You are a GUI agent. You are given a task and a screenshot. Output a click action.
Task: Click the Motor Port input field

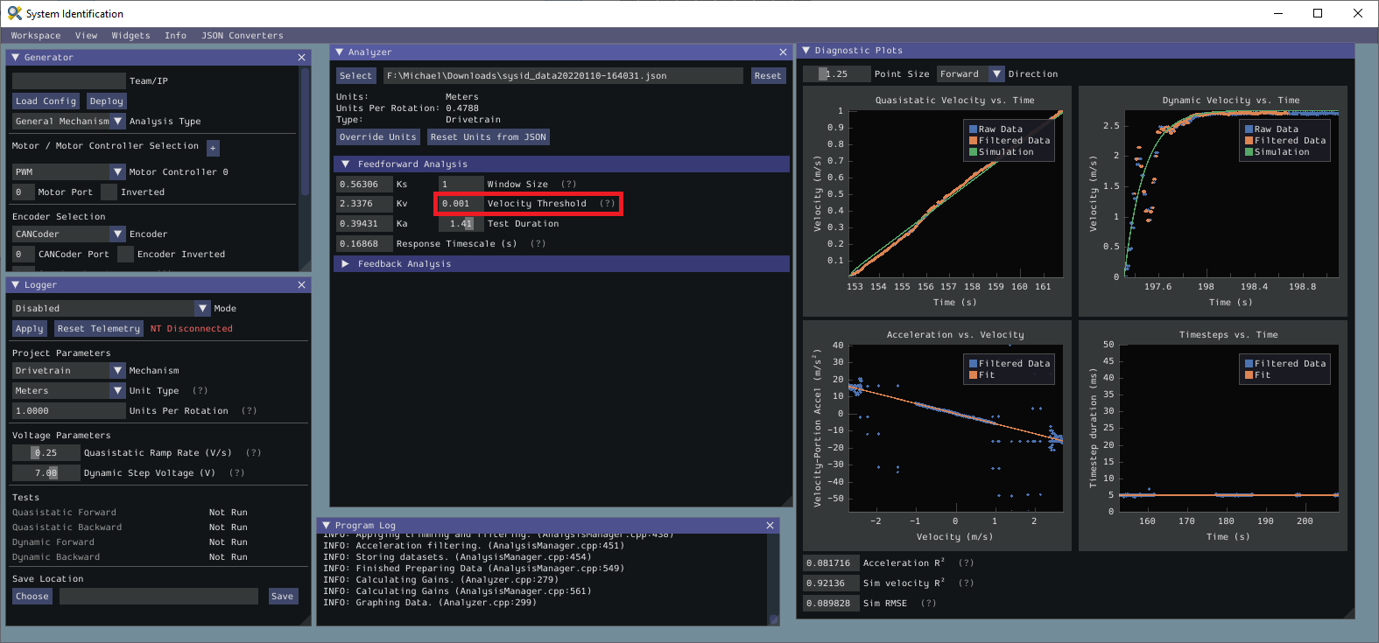tap(23, 192)
